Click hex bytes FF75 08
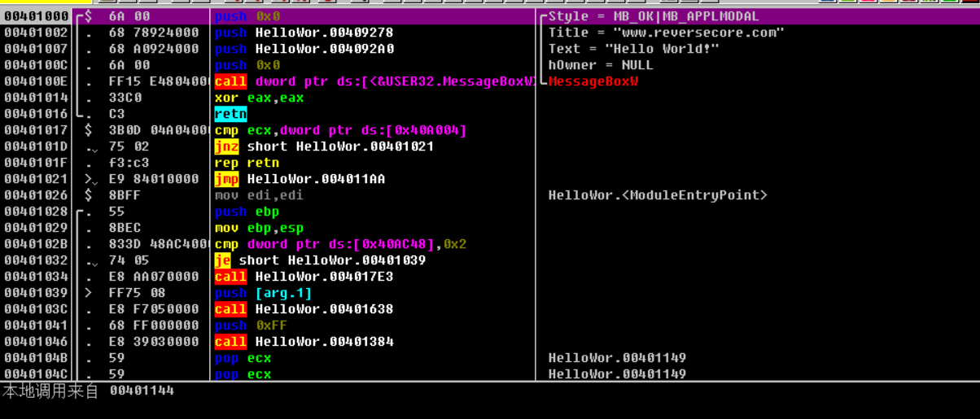The height and width of the screenshot is (419, 980). point(137,293)
